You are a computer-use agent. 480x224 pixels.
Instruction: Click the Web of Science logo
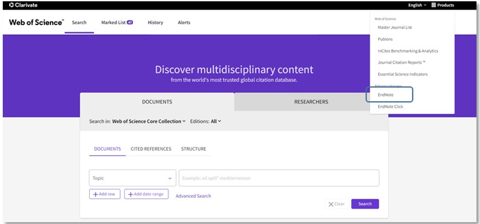[37, 22]
